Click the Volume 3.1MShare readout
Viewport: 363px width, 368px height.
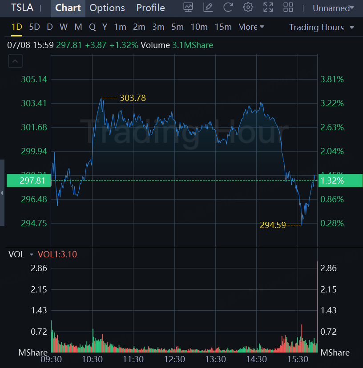[x=177, y=45]
